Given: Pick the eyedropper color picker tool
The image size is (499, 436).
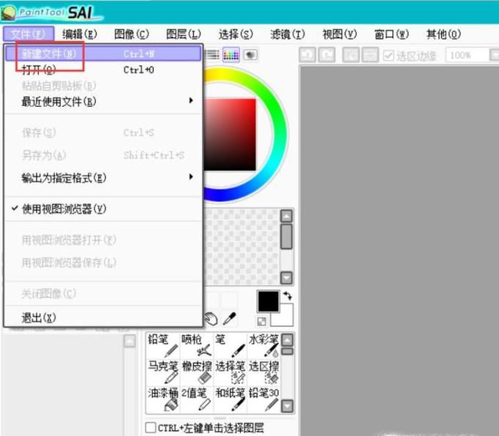Looking at the screenshot, I should point(230,319).
